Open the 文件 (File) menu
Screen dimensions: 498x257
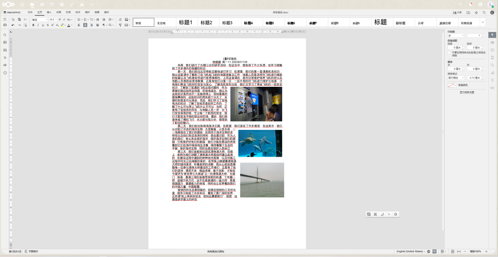(30, 12)
